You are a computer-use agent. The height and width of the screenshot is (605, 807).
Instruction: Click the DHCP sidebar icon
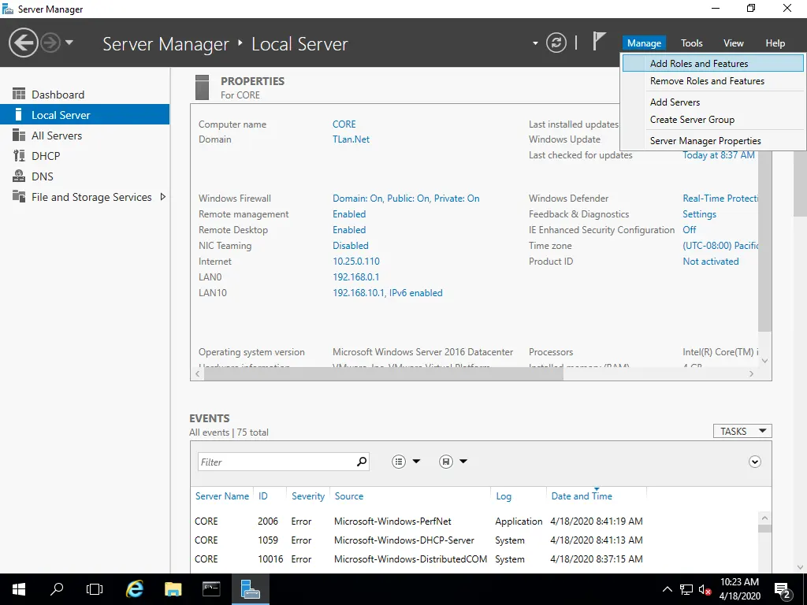pos(19,155)
